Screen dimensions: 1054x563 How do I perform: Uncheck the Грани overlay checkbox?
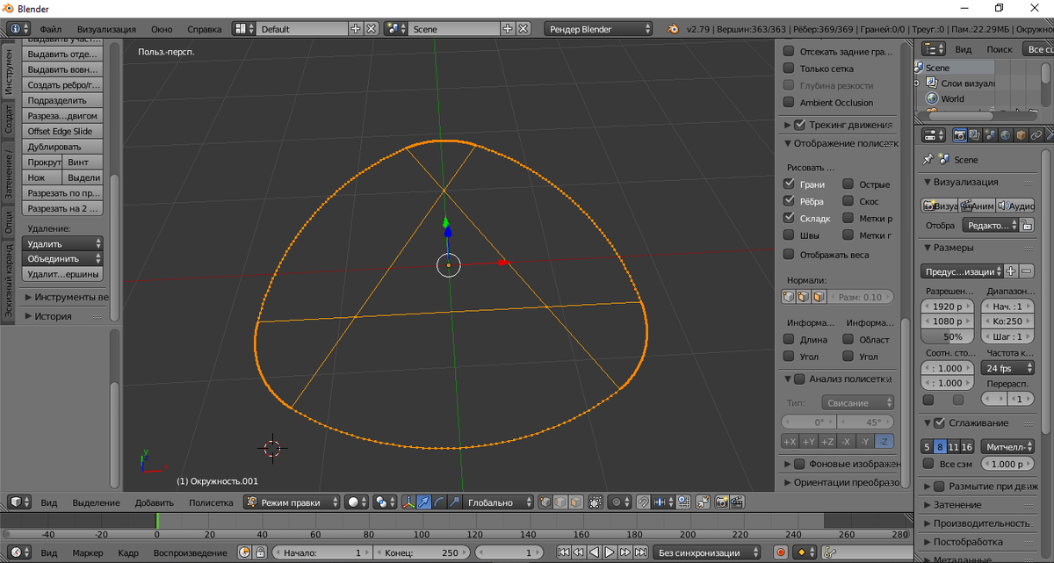coord(789,184)
